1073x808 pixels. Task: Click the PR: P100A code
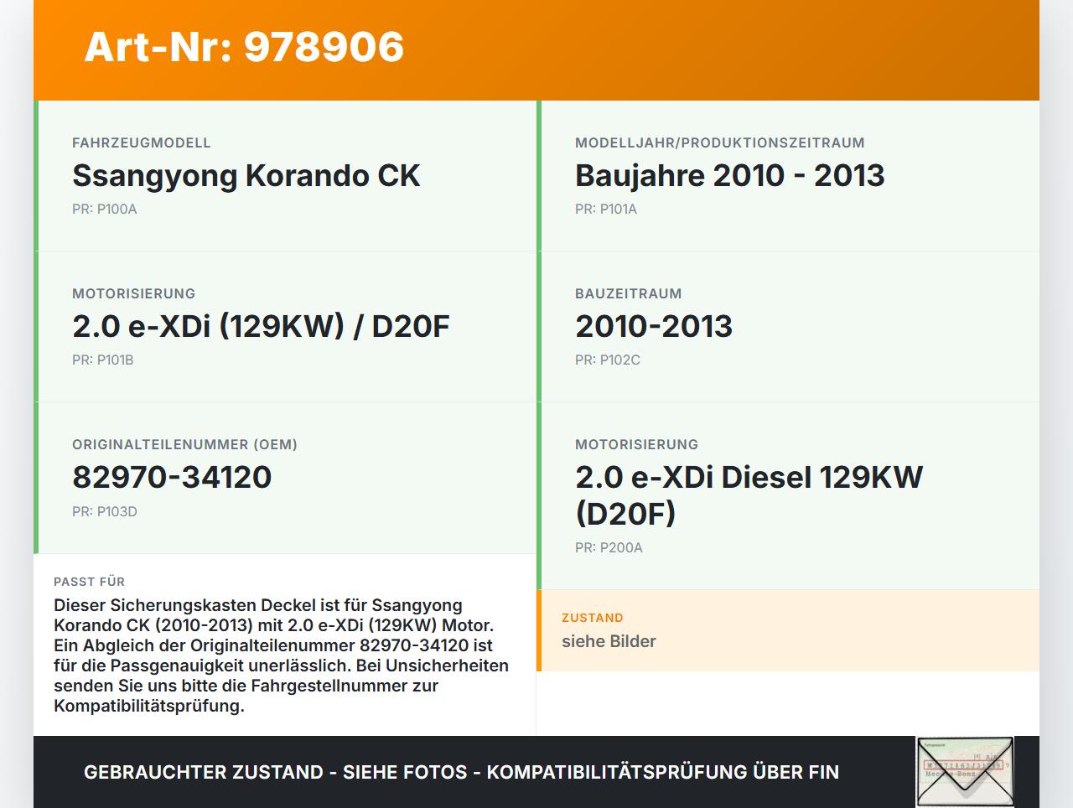coord(104,210)
